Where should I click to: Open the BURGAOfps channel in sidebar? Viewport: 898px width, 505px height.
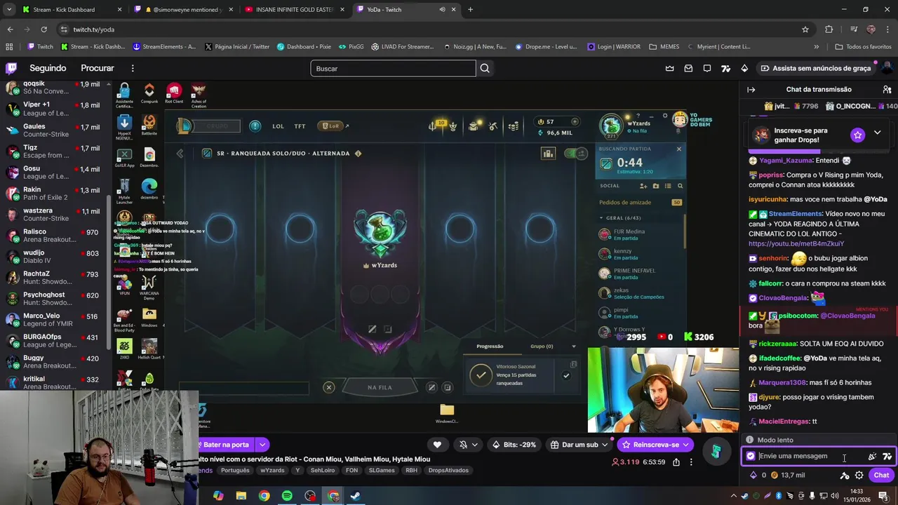point(55,341)
